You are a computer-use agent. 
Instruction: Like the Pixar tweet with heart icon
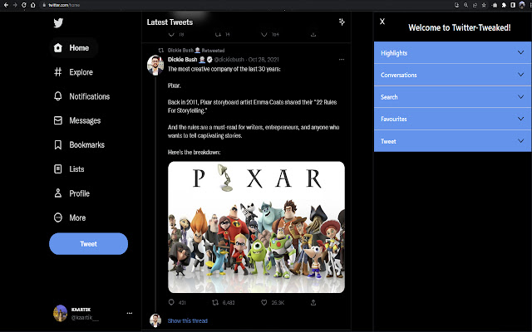264,302
